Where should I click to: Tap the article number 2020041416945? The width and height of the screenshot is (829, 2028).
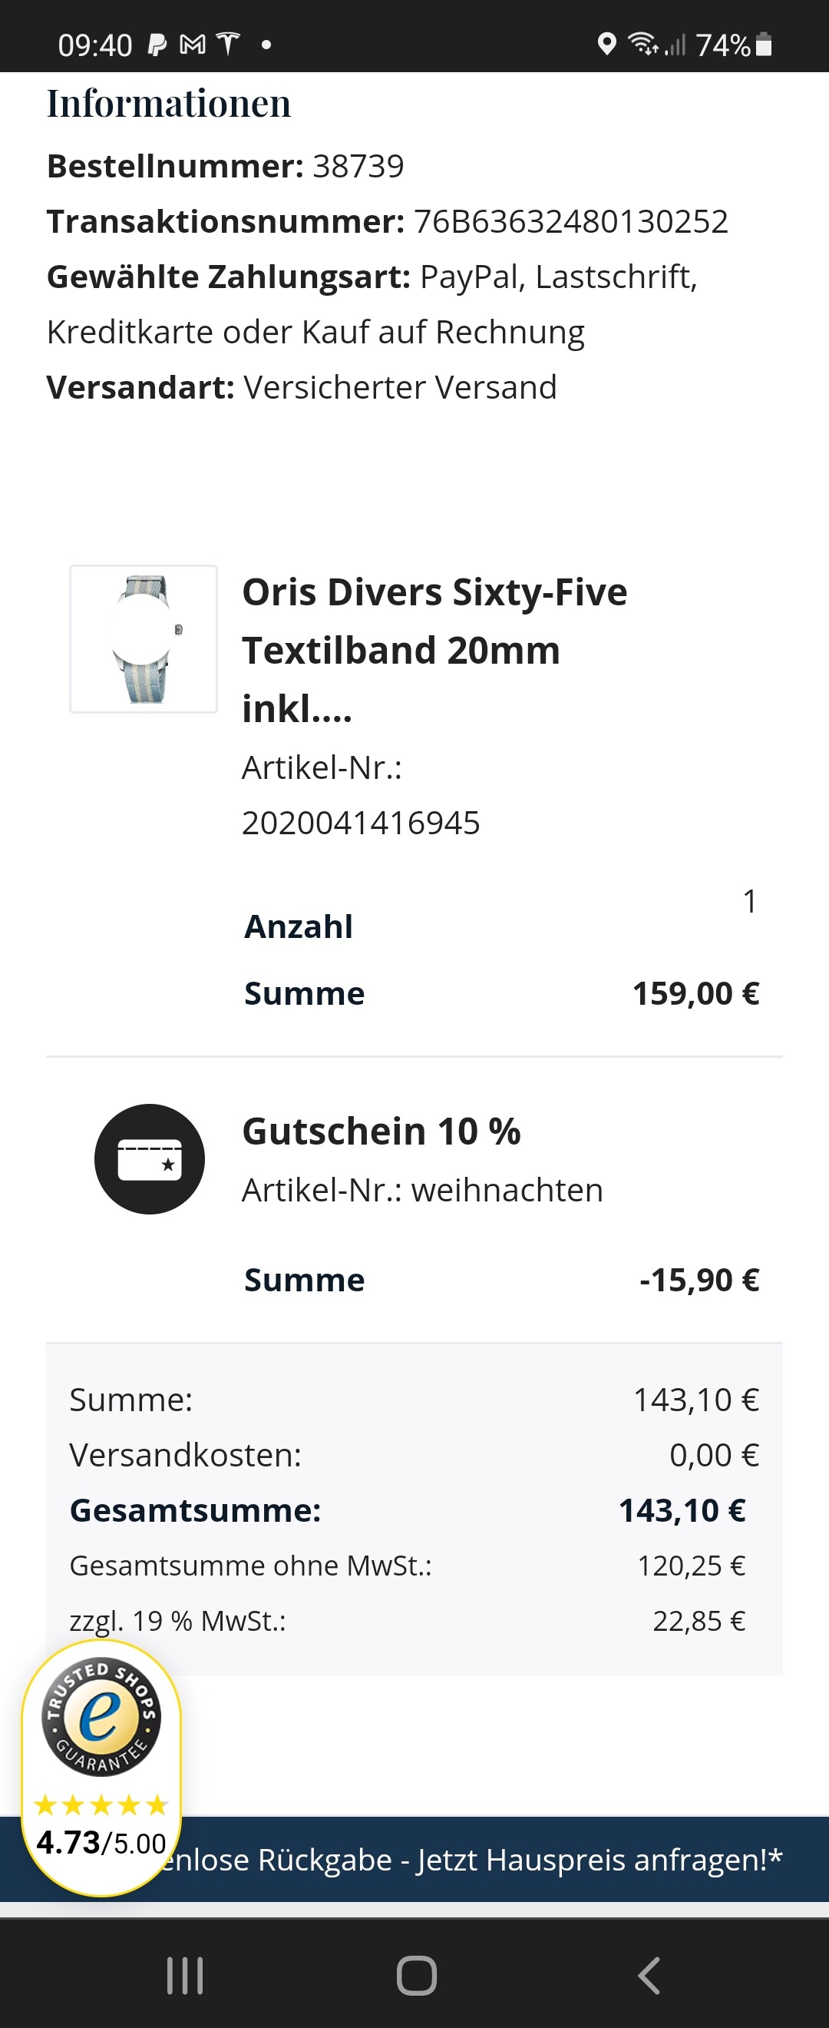coord(361,823)
